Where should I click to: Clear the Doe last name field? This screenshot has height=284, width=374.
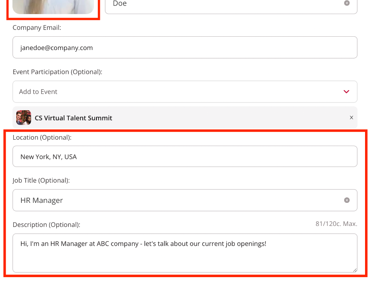347,3
